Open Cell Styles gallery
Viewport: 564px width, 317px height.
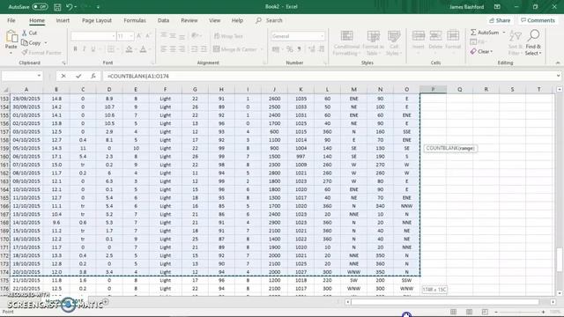tap(394, 43)
